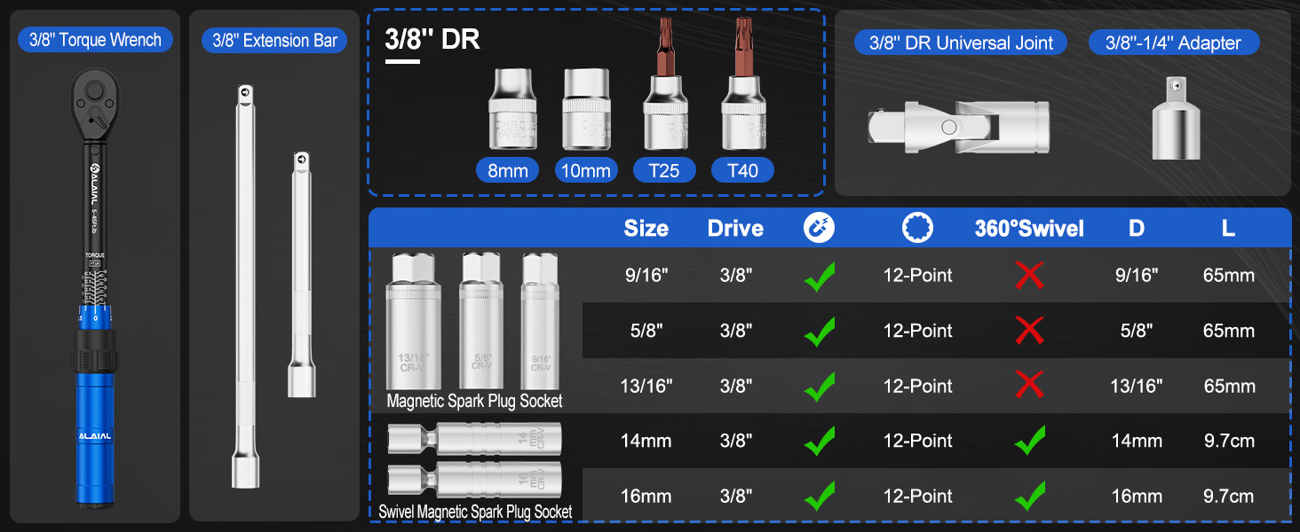
Task: Click the red swivel X in 5/8" row
Action: (x=1029, y=331)
